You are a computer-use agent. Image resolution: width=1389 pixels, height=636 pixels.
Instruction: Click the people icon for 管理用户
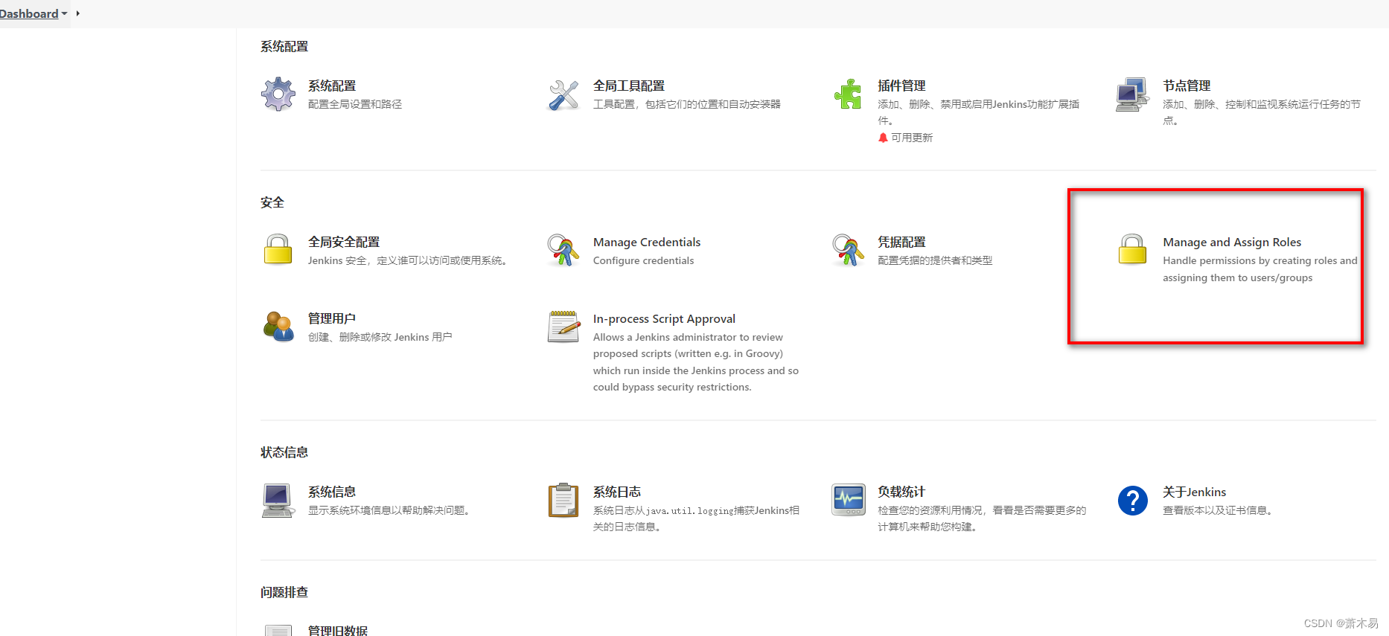278,327
